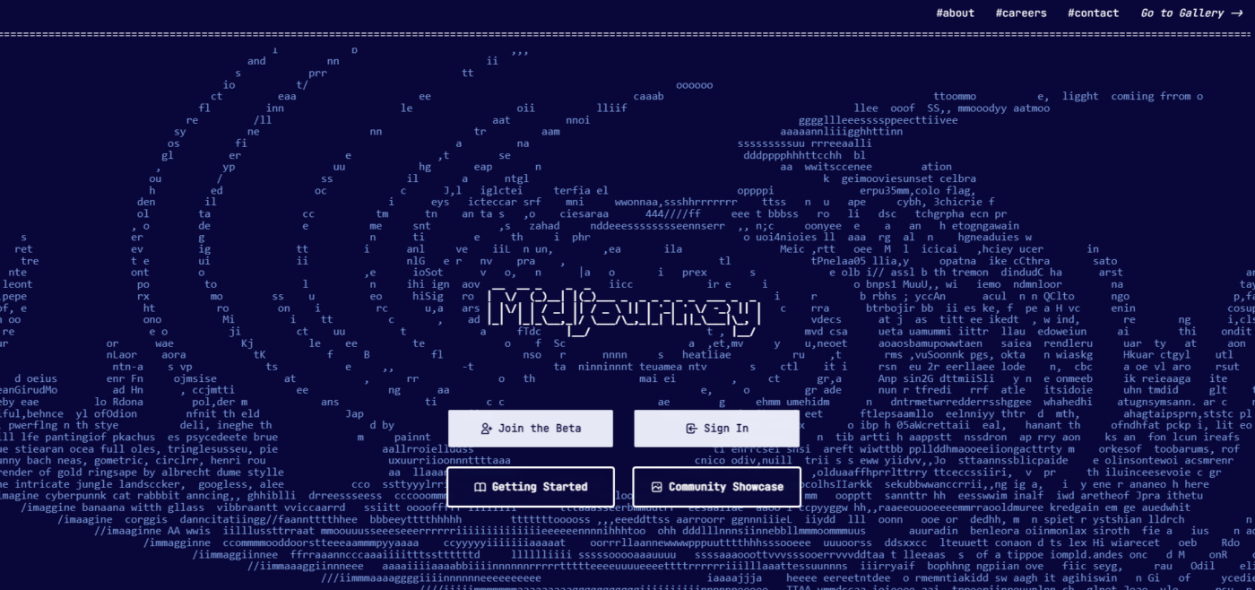Follow the Go to Gallery link
The width and height of the screenshot is (1255, 590).
tap(1181, 13)
